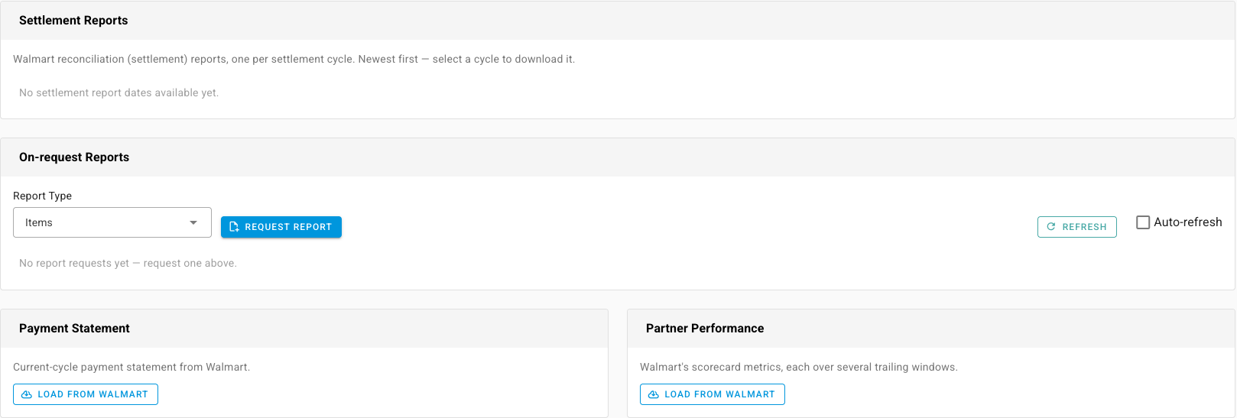Click the Report Type label
The image size is (1237, 418).
tap(42, 196)
